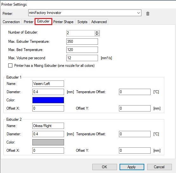
Task: Click Extruder 1 Temperature Offset field
Action: pos(135,92)
